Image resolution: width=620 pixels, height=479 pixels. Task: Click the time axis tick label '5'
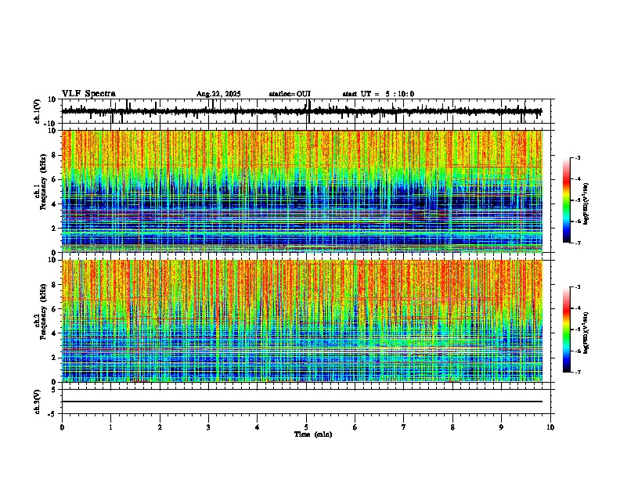306,427
